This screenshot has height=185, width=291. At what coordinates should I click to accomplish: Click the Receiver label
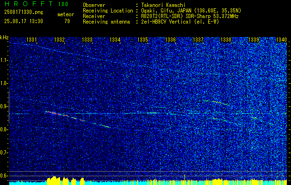point(94,16)
